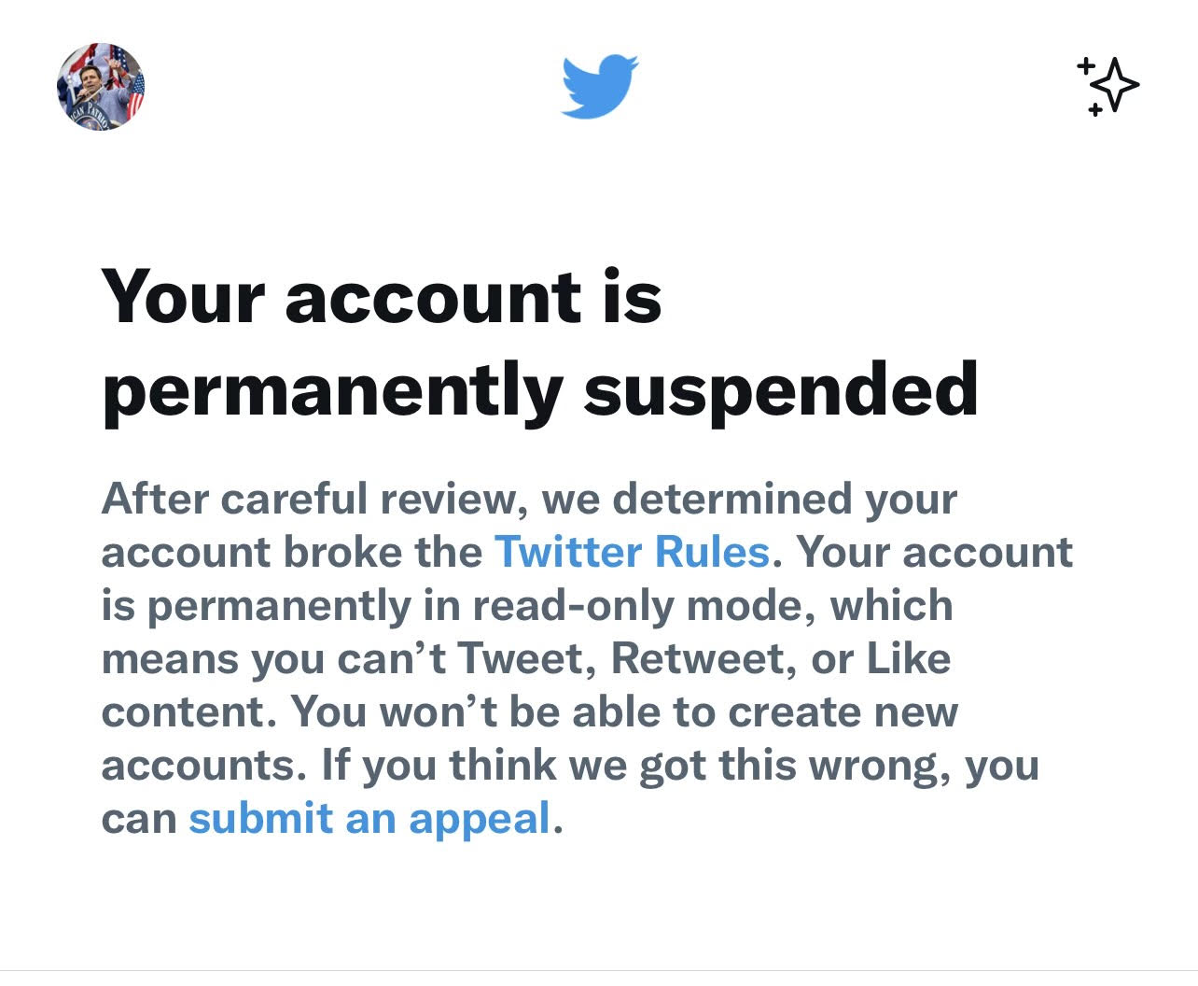Click the blue Twitter bird logo
Screen dimensions: 1198x986
pos(599,86)
